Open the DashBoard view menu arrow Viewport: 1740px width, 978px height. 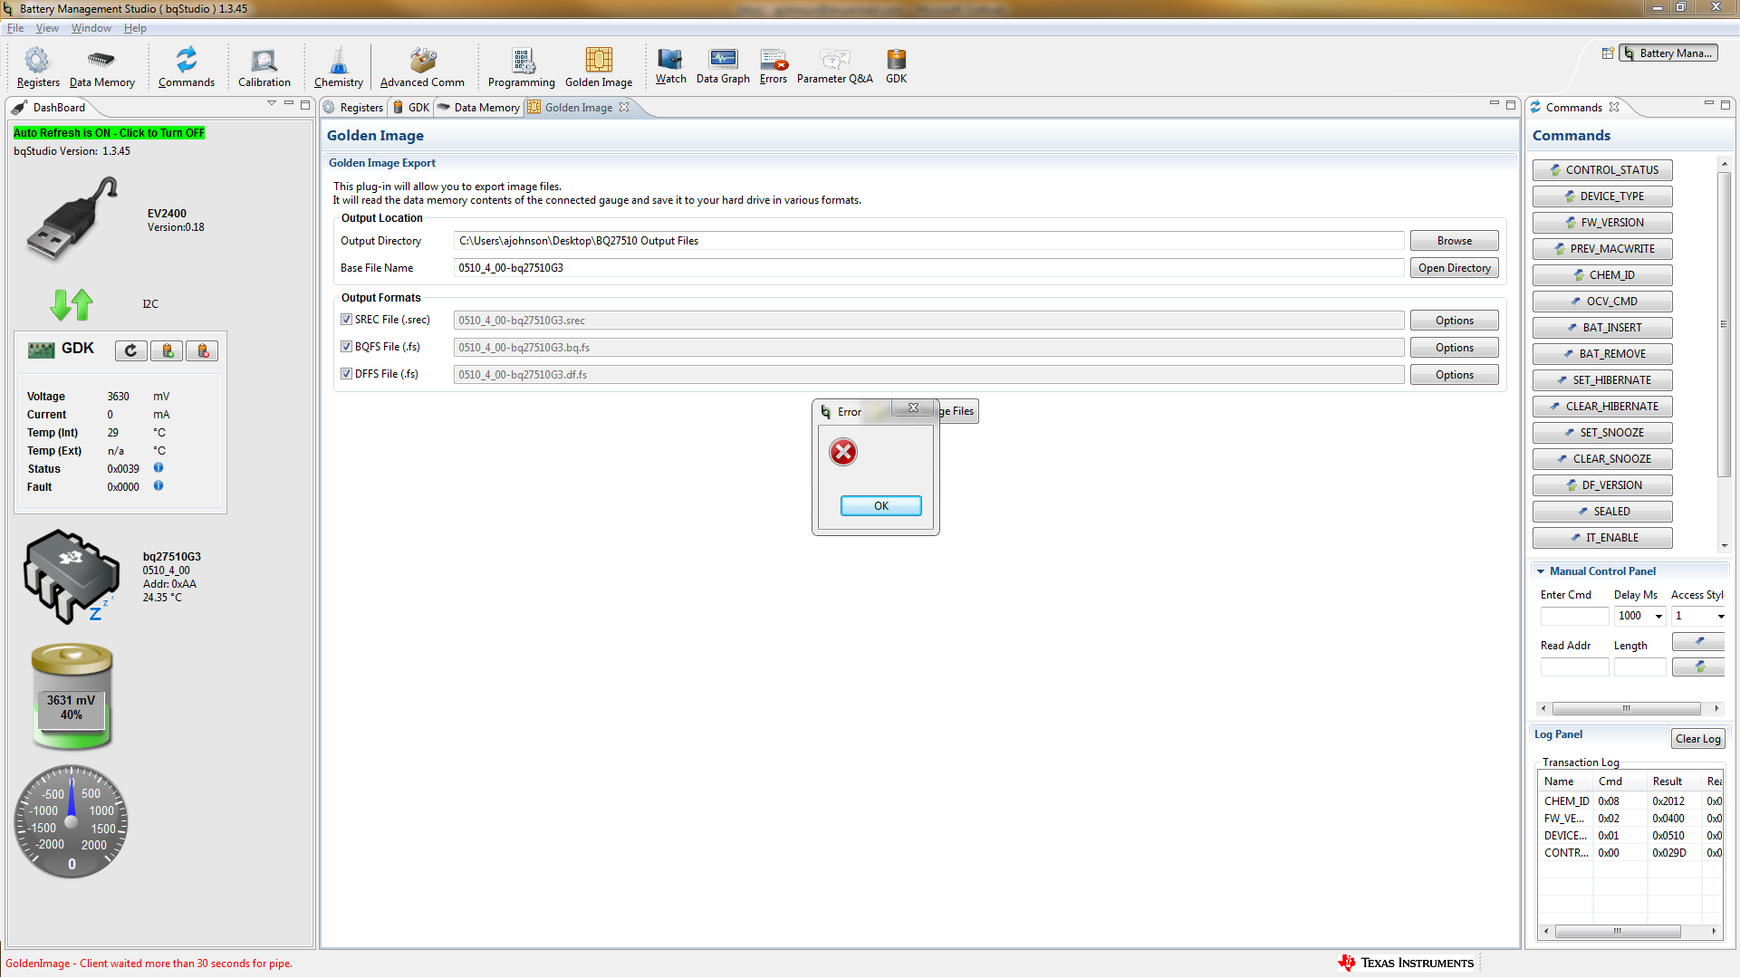point(272,104)
